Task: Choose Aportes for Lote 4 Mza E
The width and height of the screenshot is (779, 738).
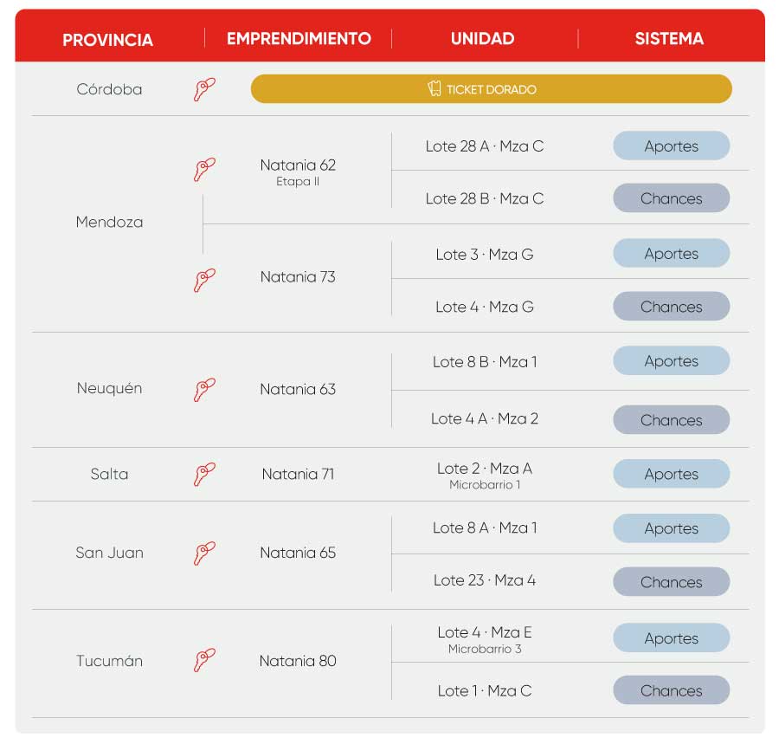Action: point(671,638)
